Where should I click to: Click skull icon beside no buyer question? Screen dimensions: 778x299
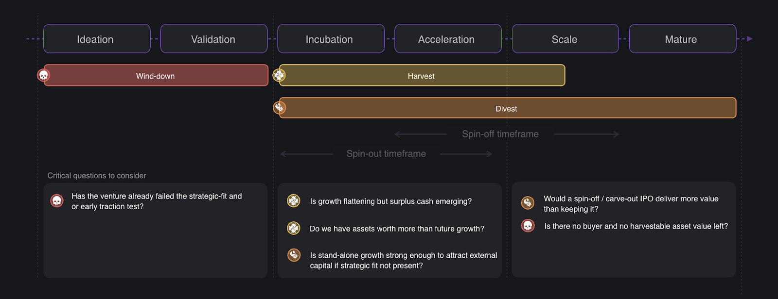point(528,226)
